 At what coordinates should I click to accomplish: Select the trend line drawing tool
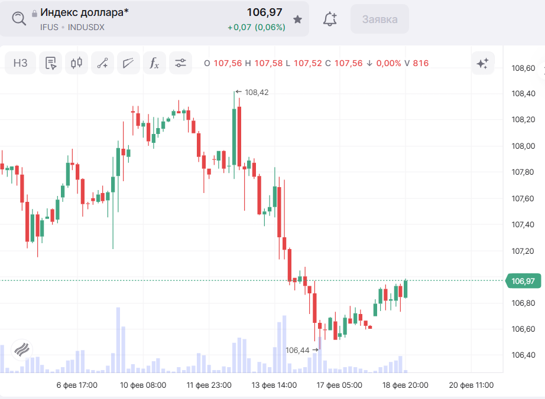(103, 63)
